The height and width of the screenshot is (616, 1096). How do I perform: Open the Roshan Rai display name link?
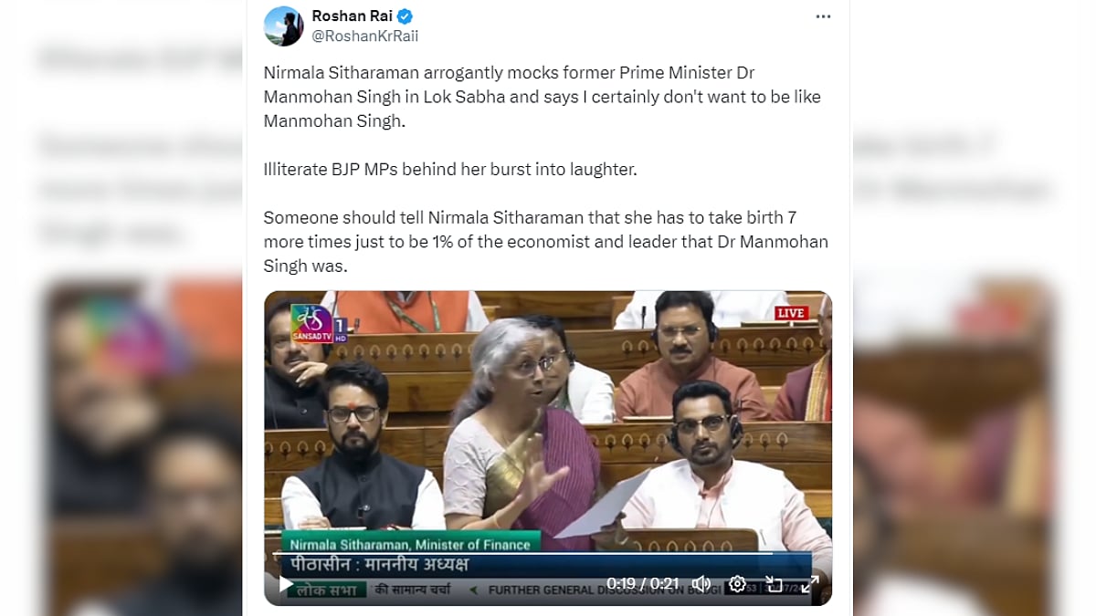[x=353, y=16]
